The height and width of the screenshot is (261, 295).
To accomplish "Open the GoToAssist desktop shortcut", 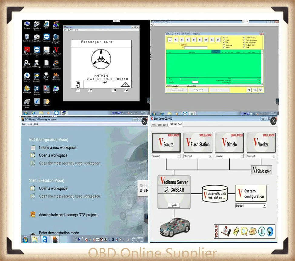I will [x=27, y=89].
